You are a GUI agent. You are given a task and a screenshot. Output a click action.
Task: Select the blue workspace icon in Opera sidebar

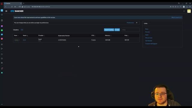pos(2,10)
